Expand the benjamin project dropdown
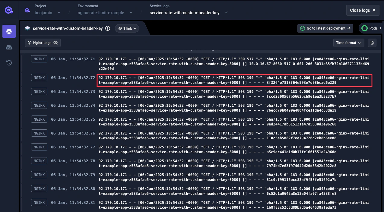Screen dimensions: 384x212 pyautogui.click(x=59, y=13)
